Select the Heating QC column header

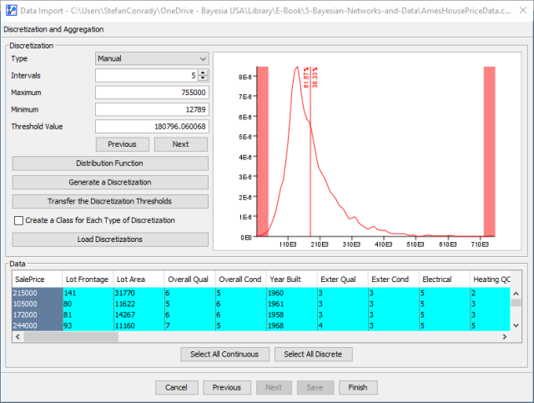coord(490,280)
